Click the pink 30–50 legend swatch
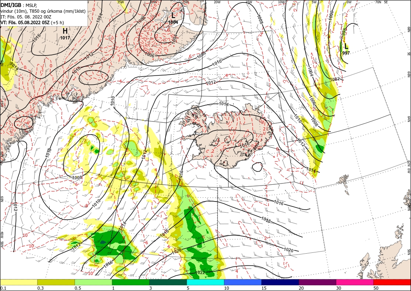The height and width of the screenshot is (291, 411). tap(355, 282)
